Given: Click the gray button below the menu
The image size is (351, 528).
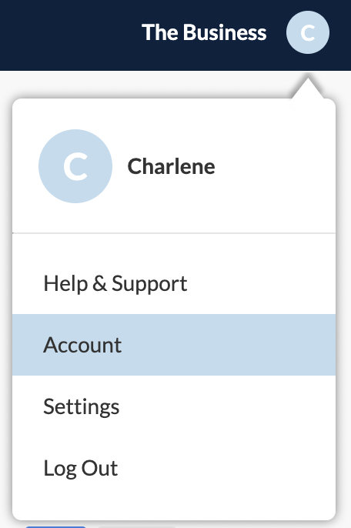Looking at the screenshot, I should (x=137, y=526).
